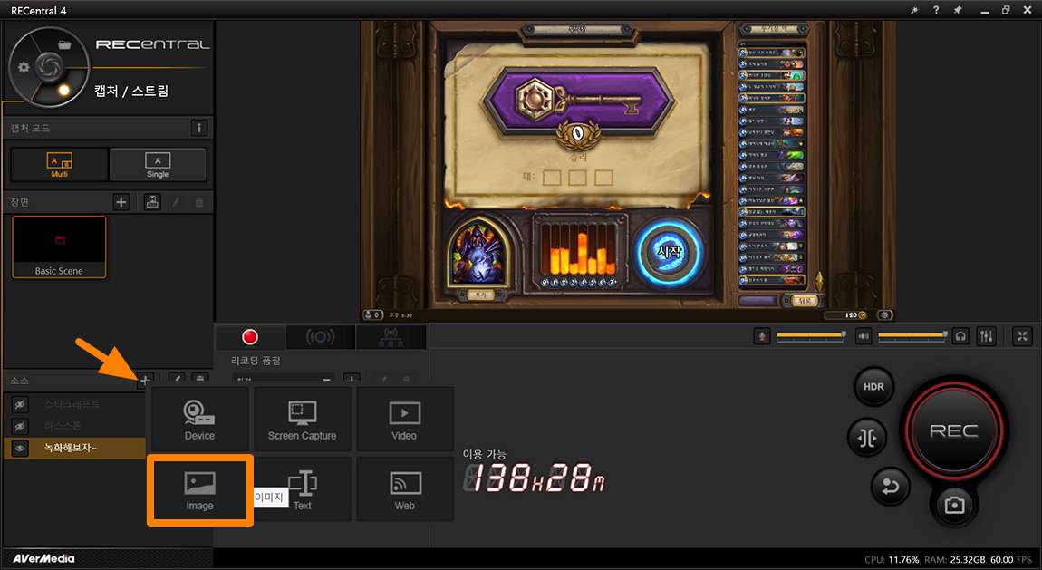Start recording with the REC button
1042x570 pixels.
click(x=953, y=431)
